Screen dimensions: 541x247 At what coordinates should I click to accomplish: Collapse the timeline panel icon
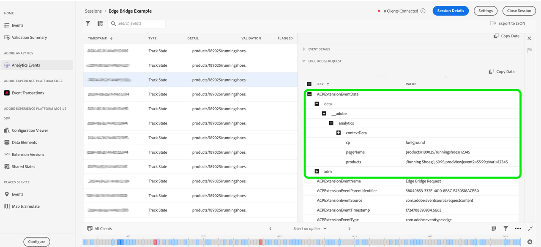(530, 228)
